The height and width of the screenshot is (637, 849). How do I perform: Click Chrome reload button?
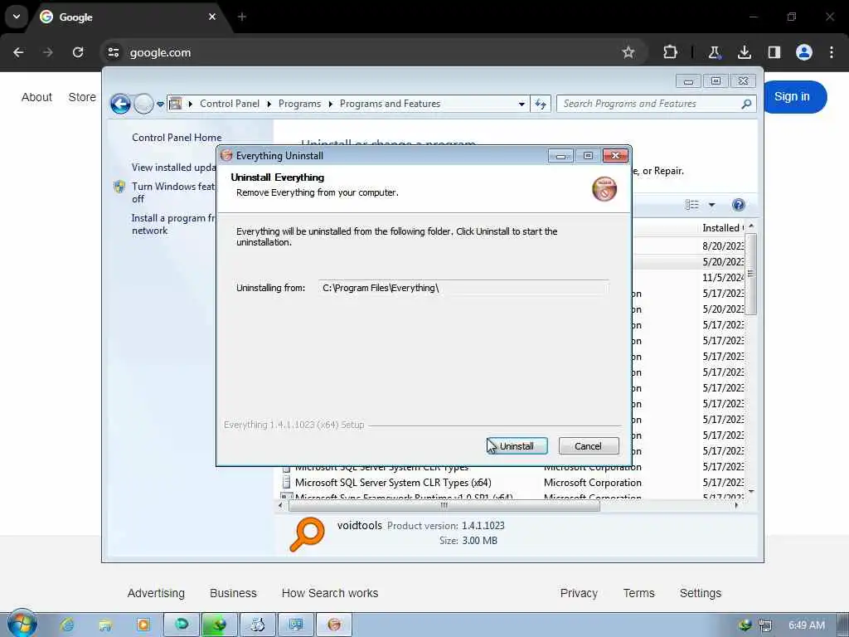click(78, 52)
